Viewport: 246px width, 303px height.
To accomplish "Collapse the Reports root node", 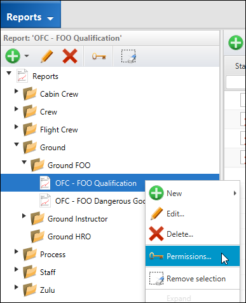I will click(9, 73).
